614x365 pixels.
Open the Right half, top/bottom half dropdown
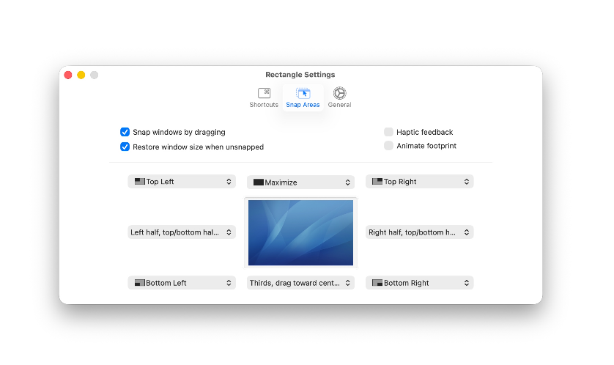(419, 232)
